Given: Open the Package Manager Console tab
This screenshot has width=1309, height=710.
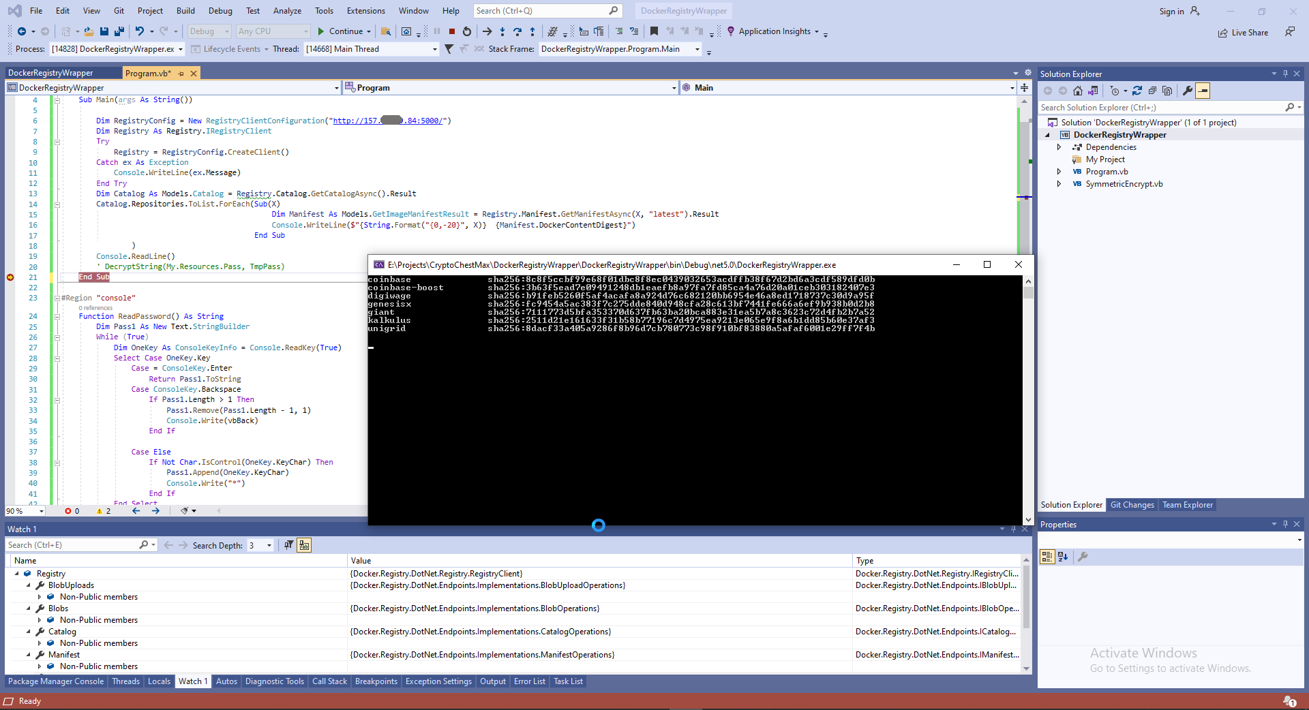Looking at the screenshot, I should pyautogui.click(x=56, y=681).
